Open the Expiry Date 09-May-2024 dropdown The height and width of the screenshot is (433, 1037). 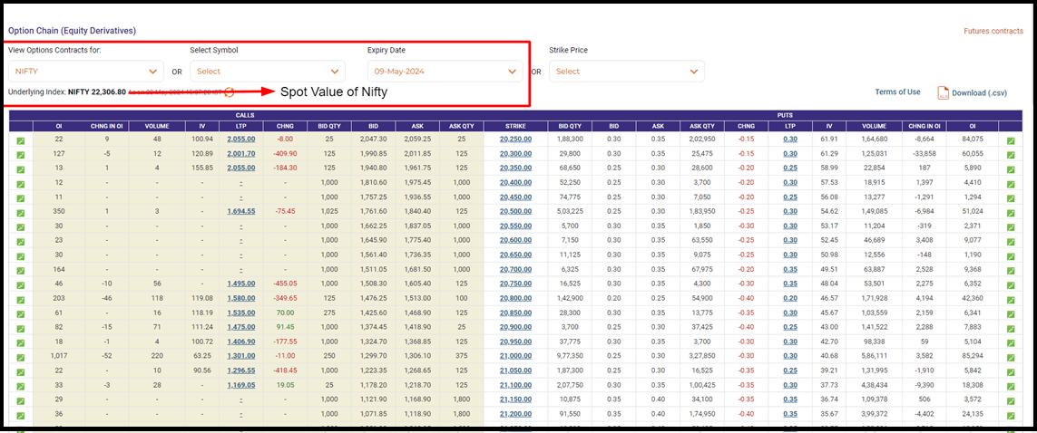(x=445, y=71)
